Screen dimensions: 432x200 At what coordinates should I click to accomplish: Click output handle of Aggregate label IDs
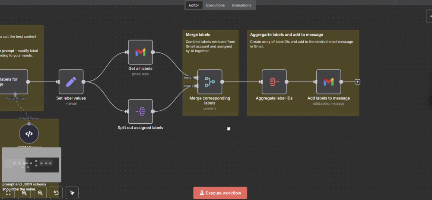point(287,82)
